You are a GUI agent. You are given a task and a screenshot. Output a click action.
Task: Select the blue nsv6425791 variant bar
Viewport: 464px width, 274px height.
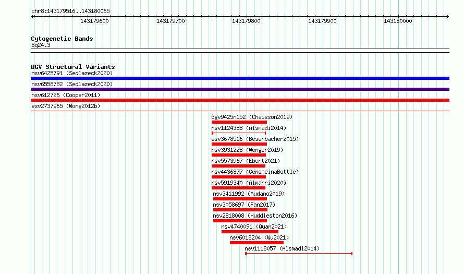click(240, 78)
